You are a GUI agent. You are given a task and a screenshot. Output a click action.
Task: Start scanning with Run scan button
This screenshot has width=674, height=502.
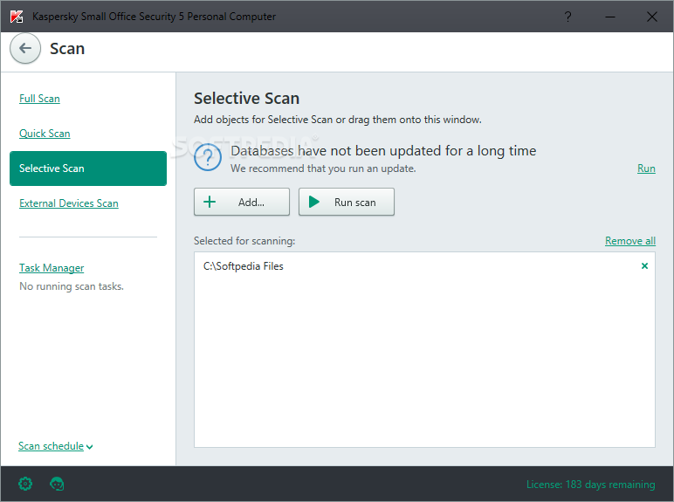(x=347, y=202)
